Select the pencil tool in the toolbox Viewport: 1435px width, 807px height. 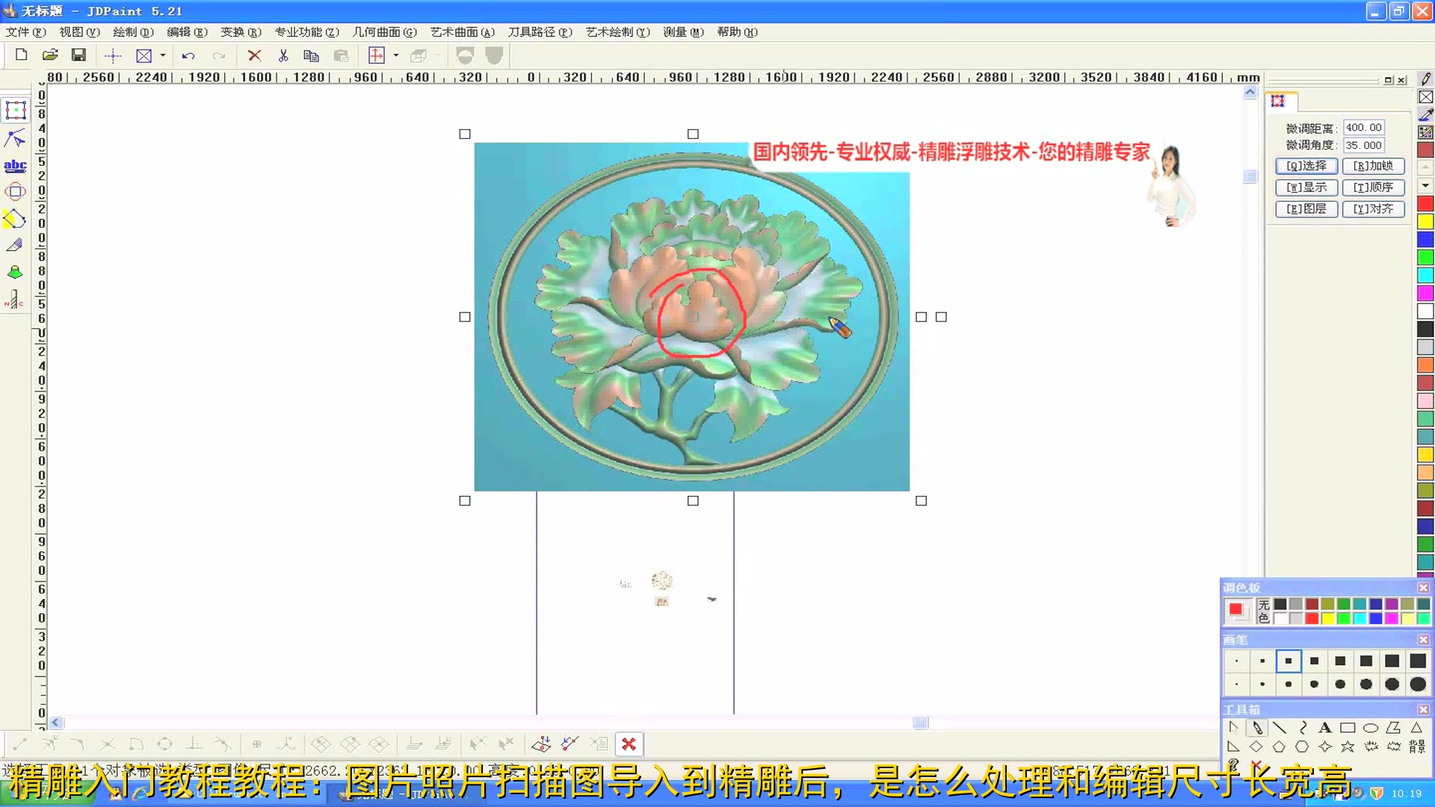[1257, 728]
